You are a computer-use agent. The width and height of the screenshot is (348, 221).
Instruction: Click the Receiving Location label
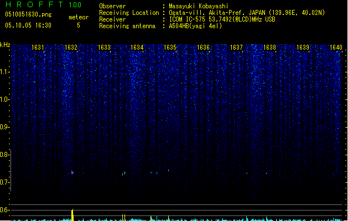coord(129,13)
